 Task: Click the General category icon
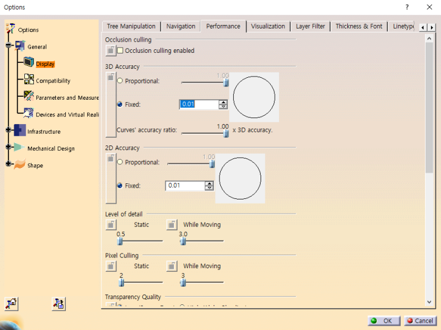click(x=20, y=46)
